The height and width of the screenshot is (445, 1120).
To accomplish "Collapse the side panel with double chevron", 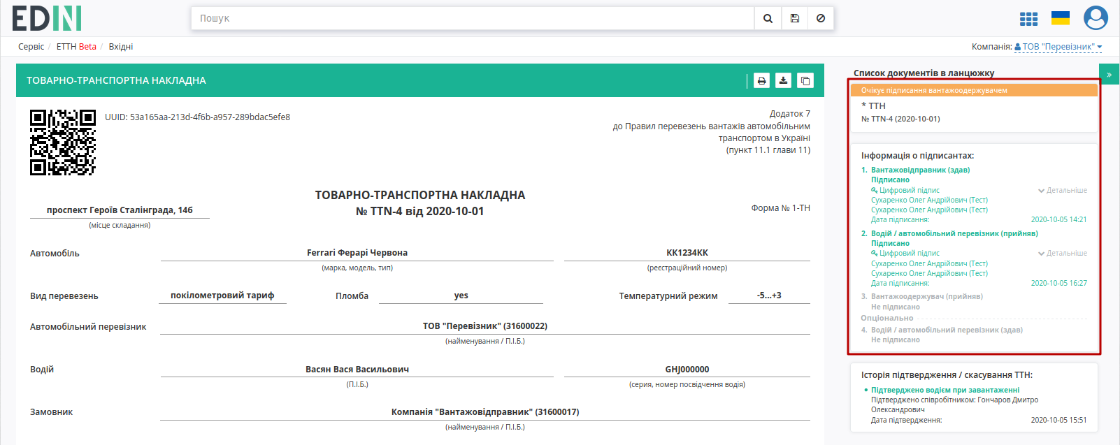I will click(x=1109, y=74).
